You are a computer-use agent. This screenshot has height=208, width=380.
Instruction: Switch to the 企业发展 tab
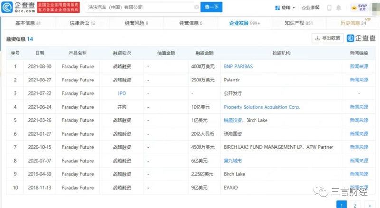click(x=245, y=23)
